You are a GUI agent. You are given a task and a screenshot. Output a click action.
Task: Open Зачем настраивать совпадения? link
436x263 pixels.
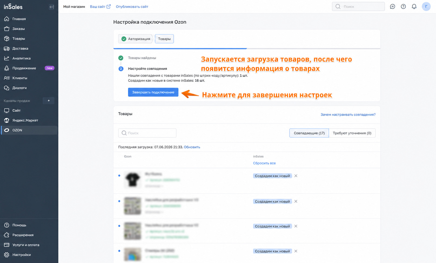348,115
